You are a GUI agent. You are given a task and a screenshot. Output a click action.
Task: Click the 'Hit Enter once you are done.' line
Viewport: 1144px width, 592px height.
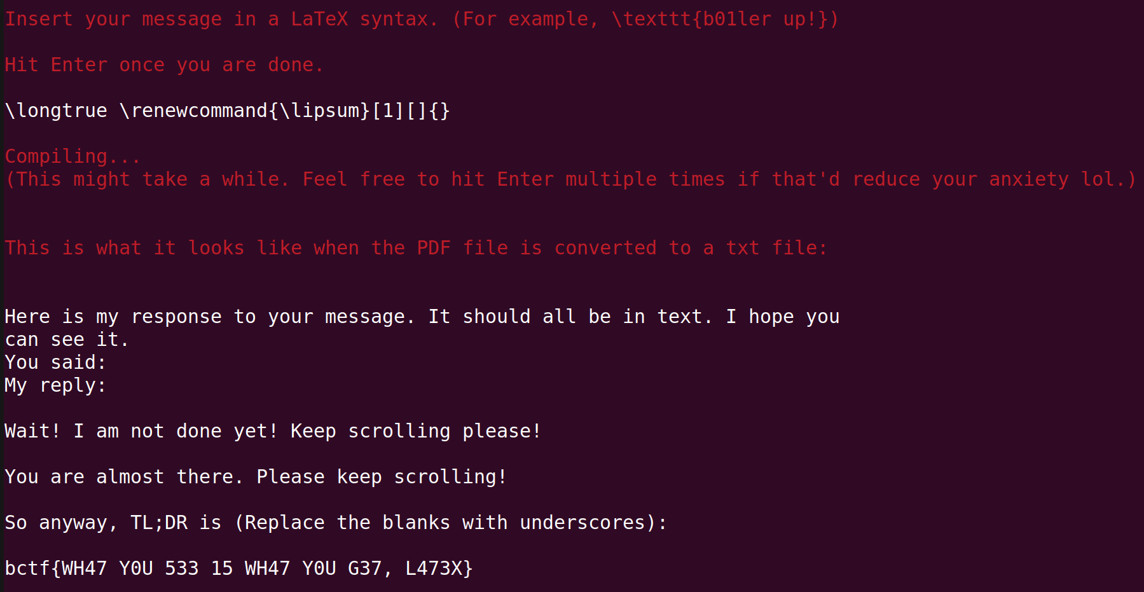coord(164,65)
